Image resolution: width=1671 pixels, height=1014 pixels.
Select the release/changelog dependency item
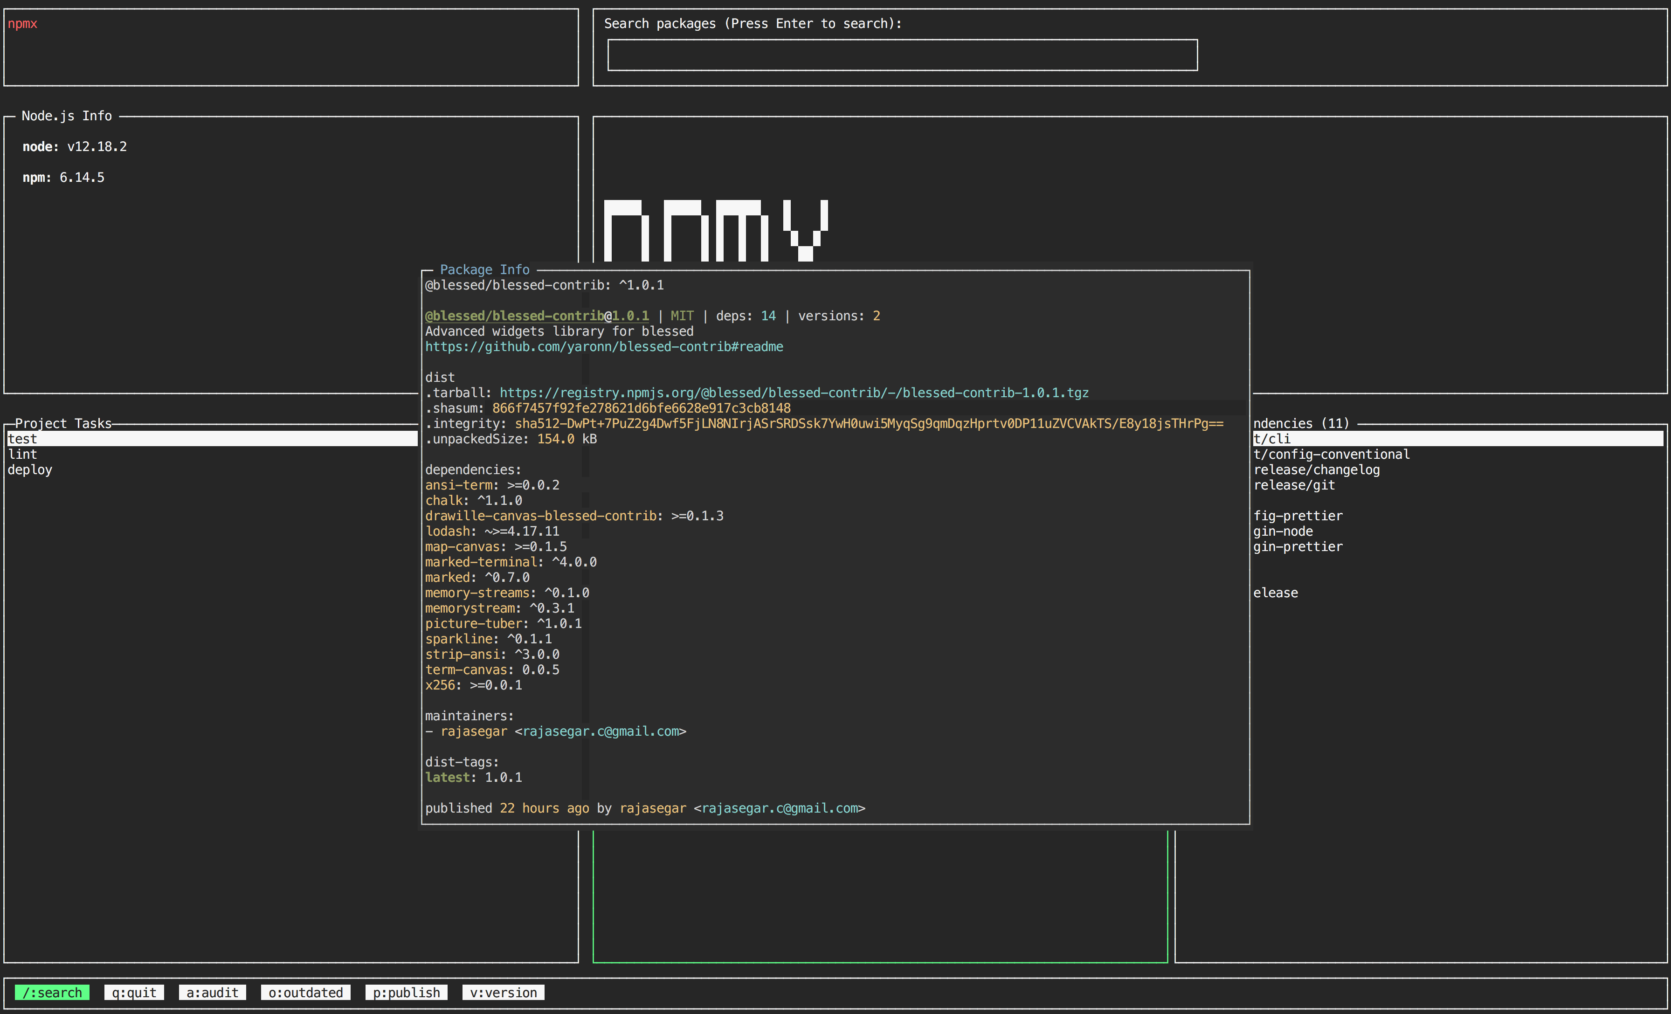click(1316, 469)
